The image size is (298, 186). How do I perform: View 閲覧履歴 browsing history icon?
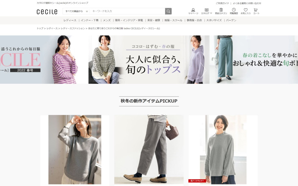(234, 11)
